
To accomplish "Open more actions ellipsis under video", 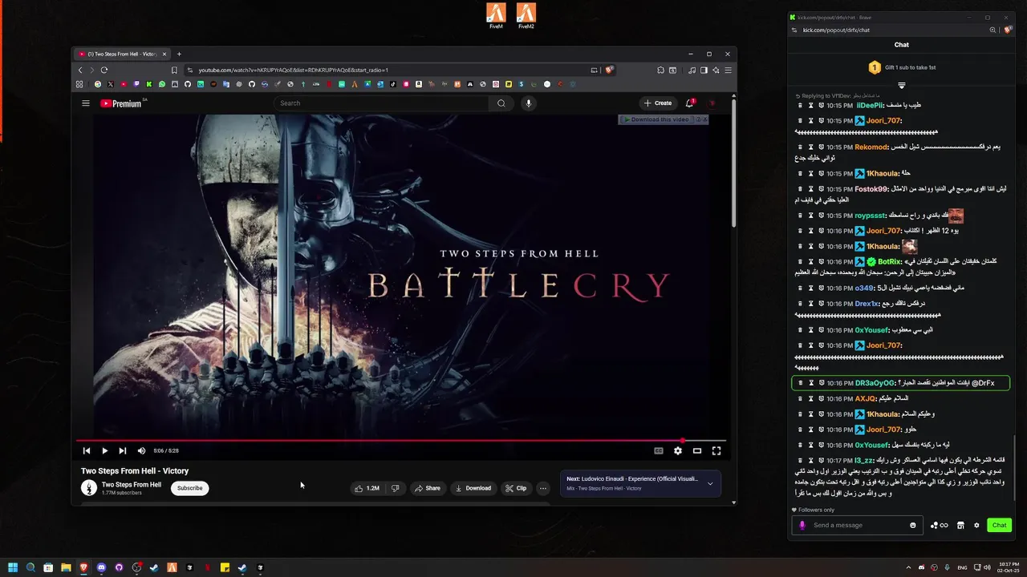I will [x=543, y=488].
